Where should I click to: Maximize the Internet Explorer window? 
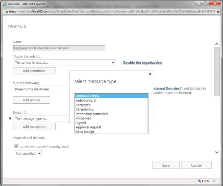(206, 3)
